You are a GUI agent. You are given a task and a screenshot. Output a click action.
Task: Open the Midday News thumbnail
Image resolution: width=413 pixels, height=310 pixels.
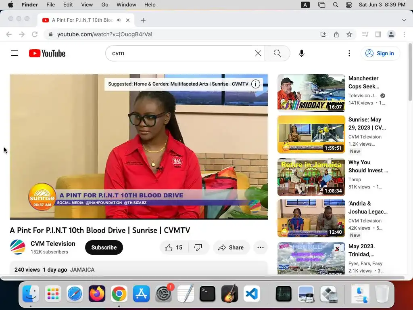coord(311,93)
